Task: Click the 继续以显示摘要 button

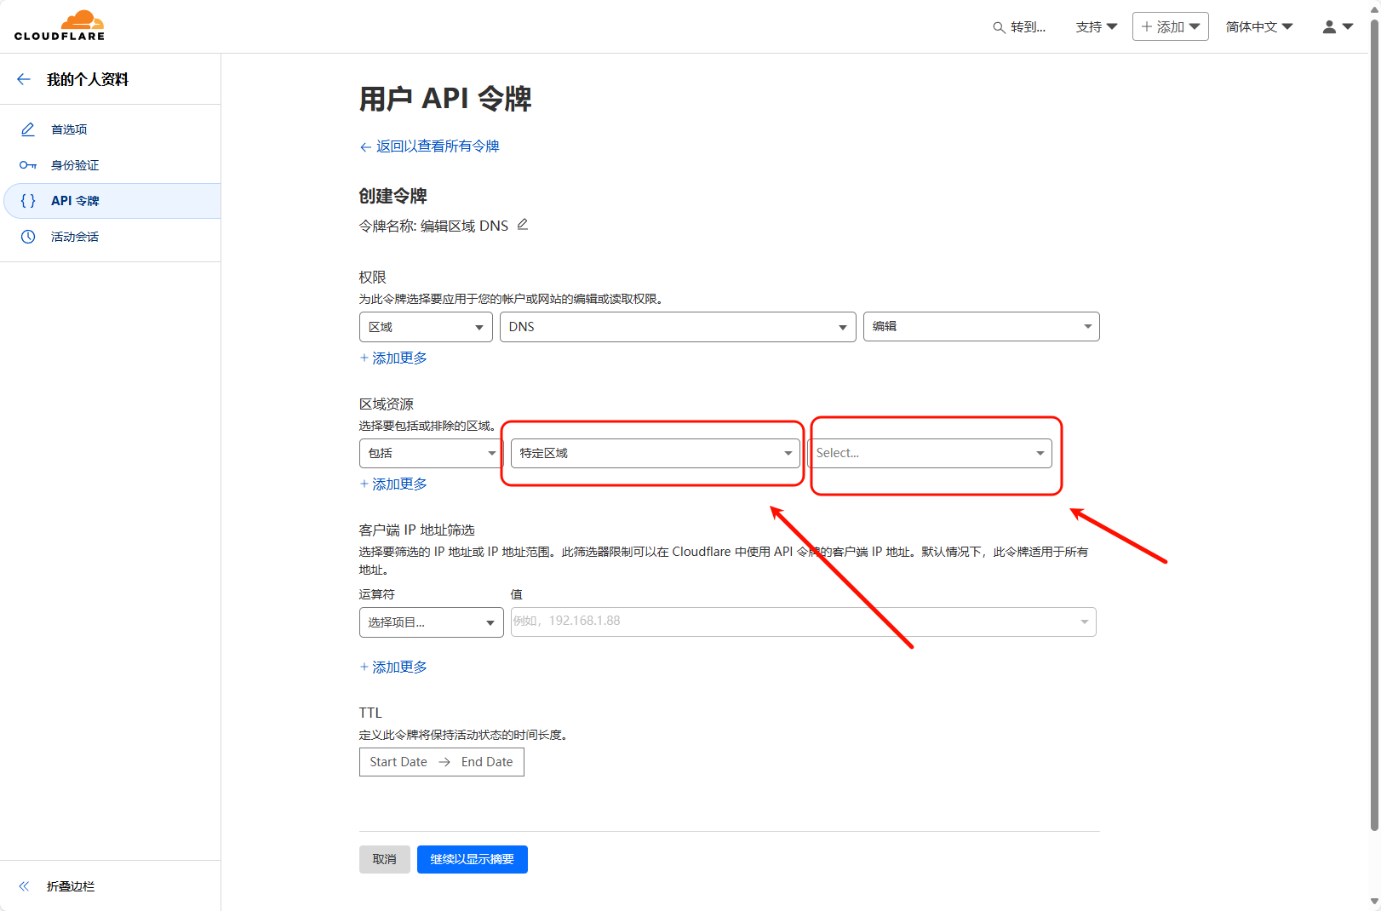Action: (x=472, y=859)
